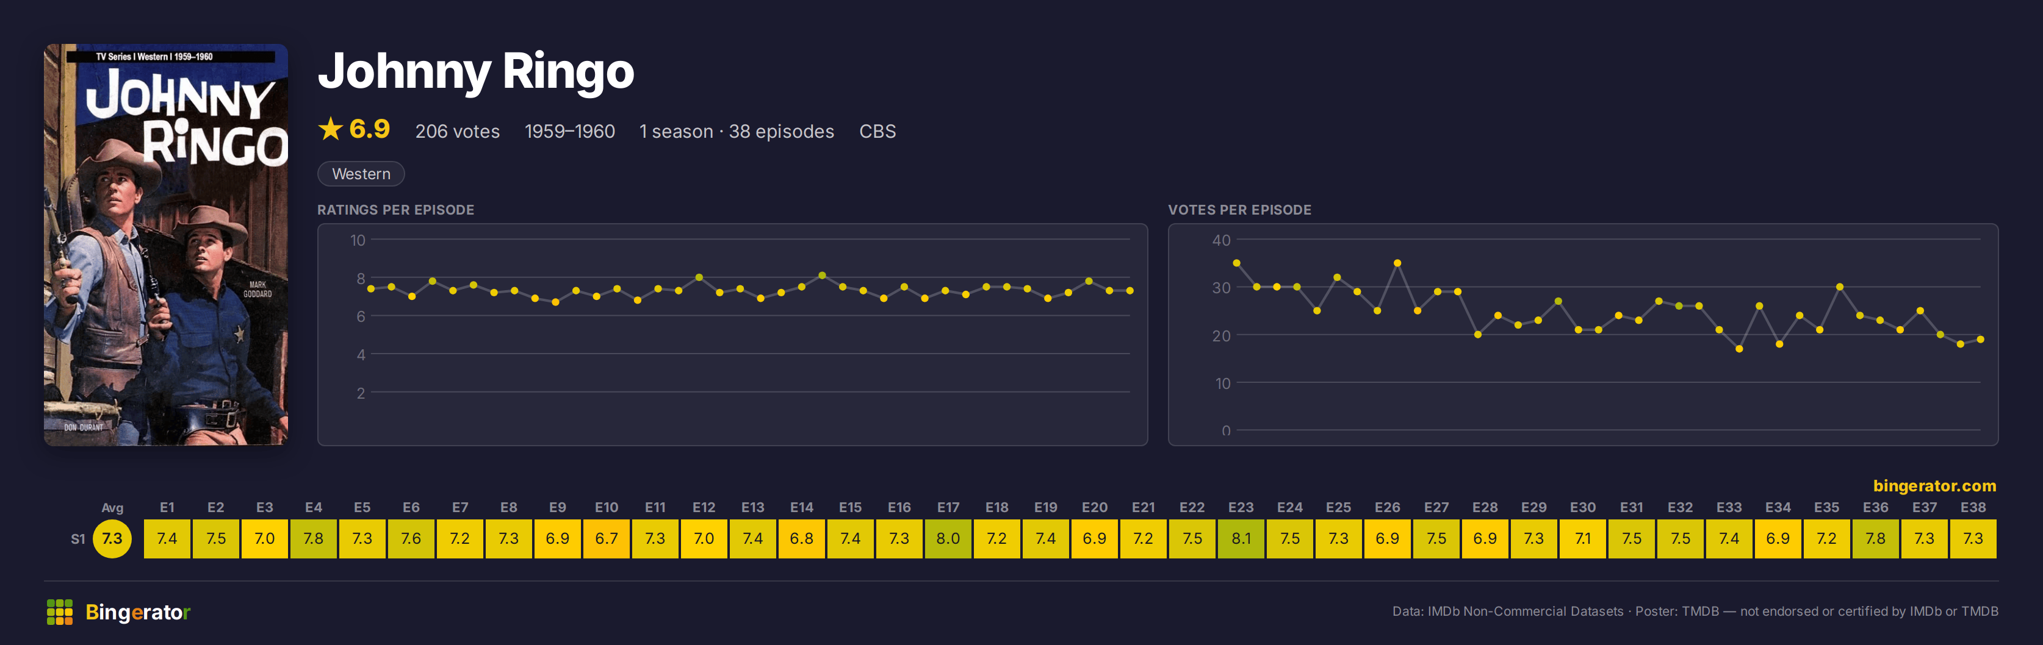Click episode E10 rating cell 6.7
Image resolution: width=2043 pixels, height=645 pixels.
tap(606, 539)
